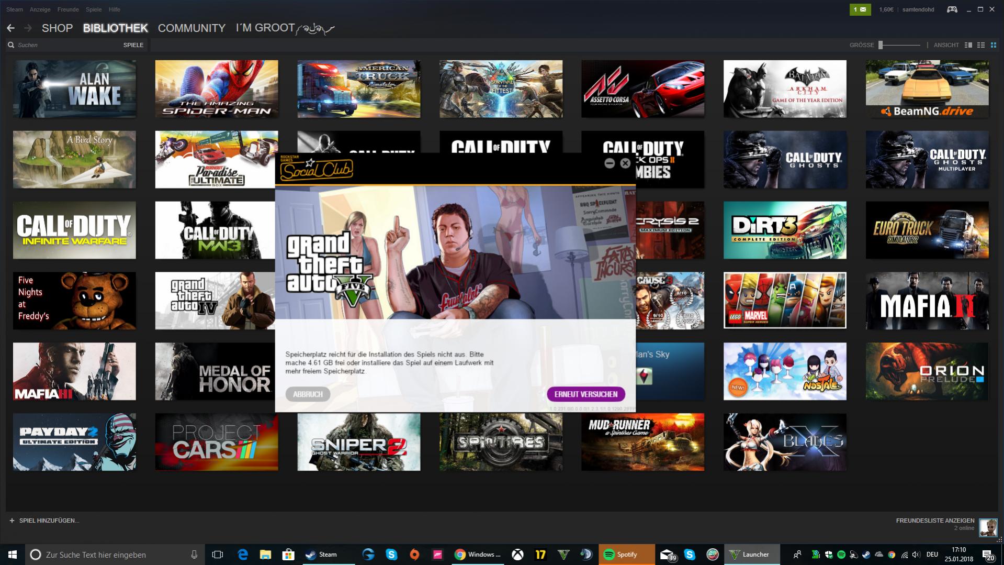Screen dimensions: 1004x565
Task: Open Windows Start menu
Action: click(x=13, y=555)
